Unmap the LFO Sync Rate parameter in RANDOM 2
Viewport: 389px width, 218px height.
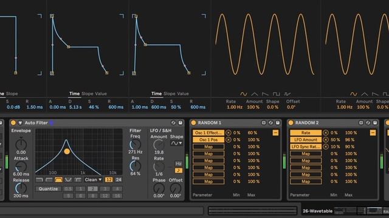pos(326,147)
